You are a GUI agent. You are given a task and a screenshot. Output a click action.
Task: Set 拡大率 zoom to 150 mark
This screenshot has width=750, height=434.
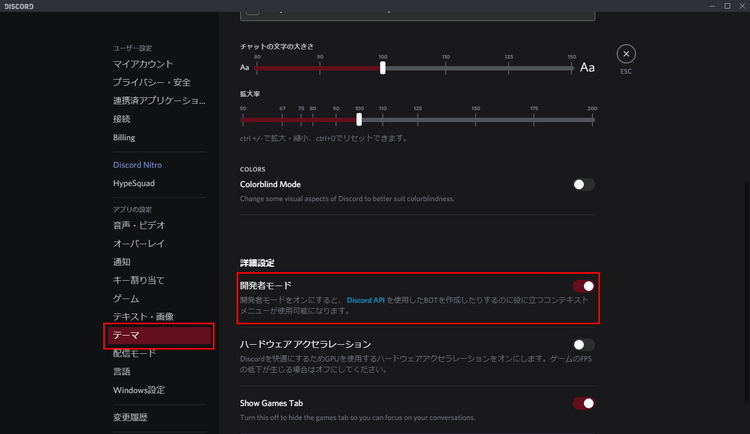pos(476,119)
